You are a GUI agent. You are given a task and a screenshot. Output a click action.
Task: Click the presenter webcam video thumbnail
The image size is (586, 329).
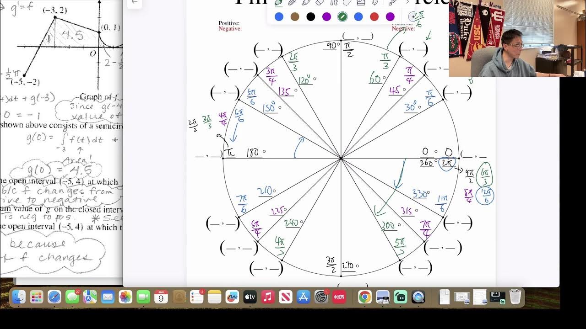pyautogui.click(x=517, y=38)
